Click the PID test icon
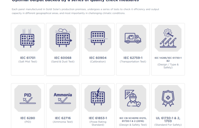Image resolution: width=199 pixels, height=128 pixels. 28,98
